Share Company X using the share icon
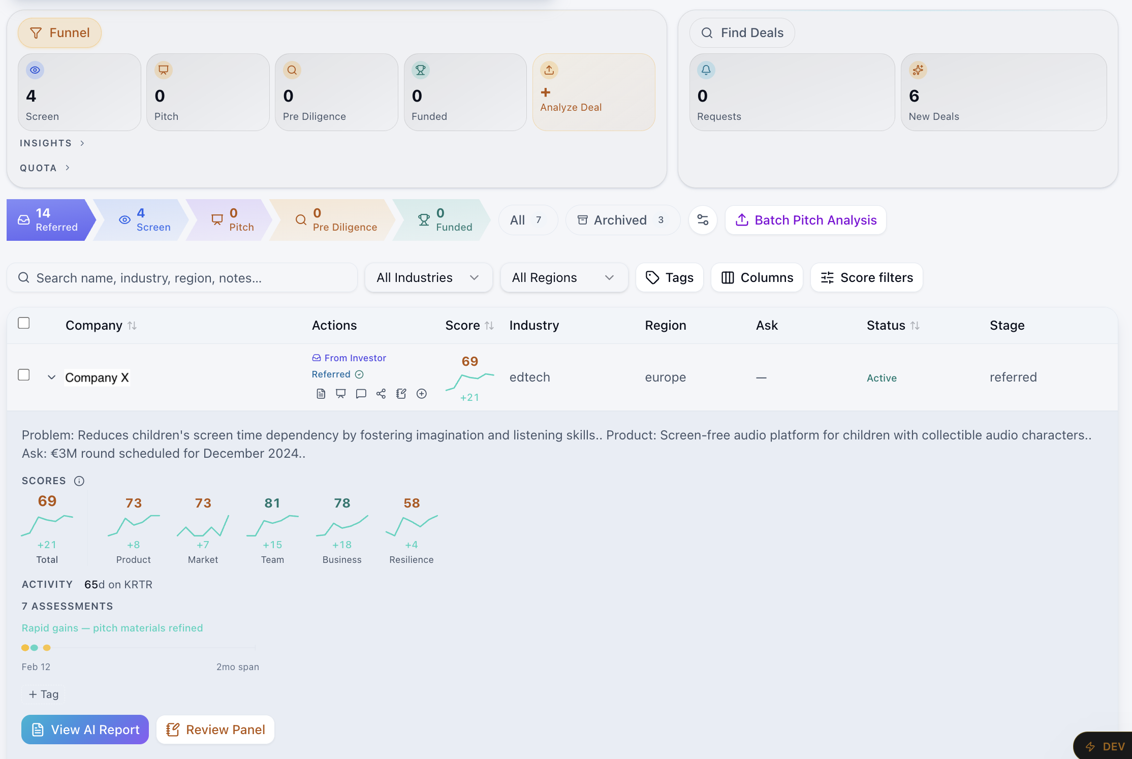This screenshot has width=1132, height=759. [381, 393]
